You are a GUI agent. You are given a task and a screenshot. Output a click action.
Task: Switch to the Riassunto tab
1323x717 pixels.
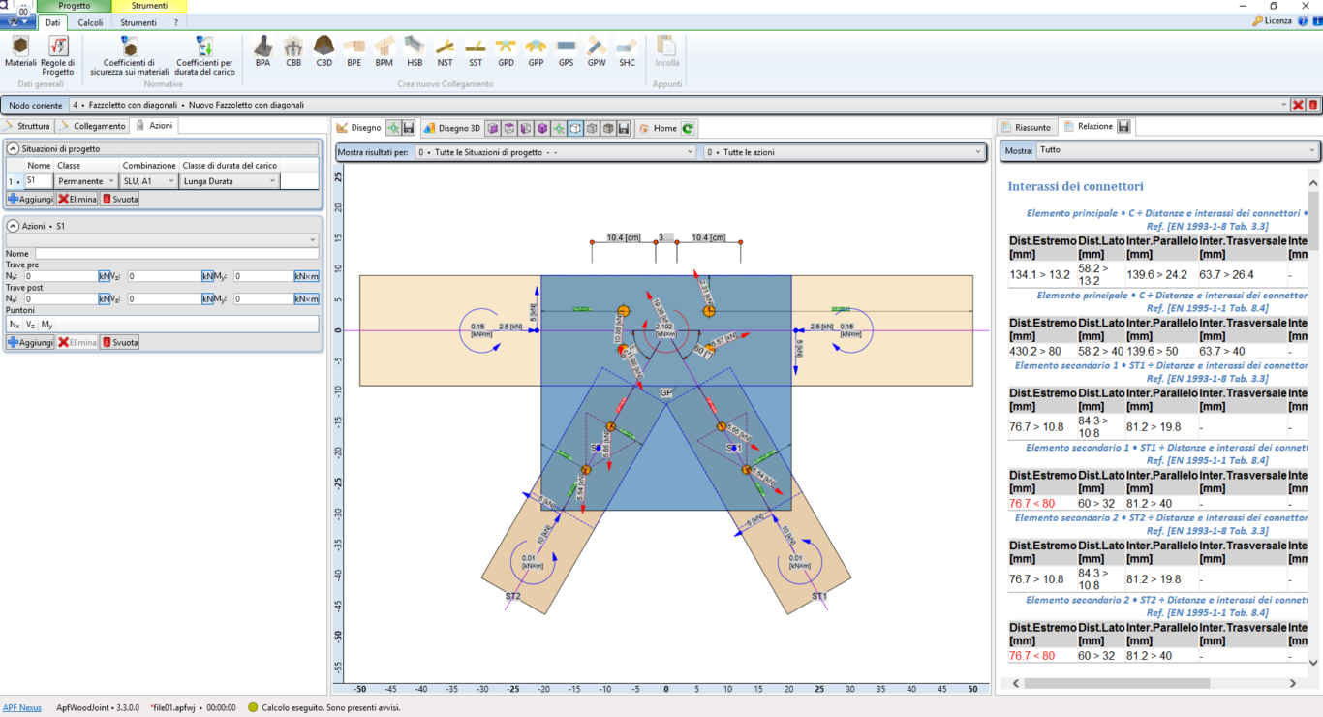(x=1027, y=127)
